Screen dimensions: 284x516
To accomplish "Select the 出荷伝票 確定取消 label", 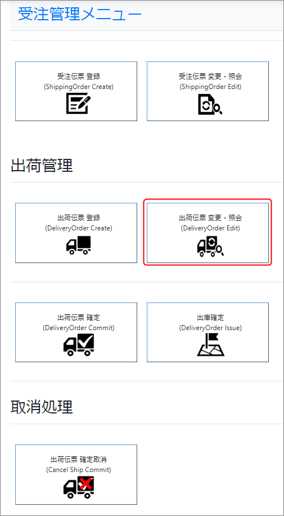I will 79,460.
